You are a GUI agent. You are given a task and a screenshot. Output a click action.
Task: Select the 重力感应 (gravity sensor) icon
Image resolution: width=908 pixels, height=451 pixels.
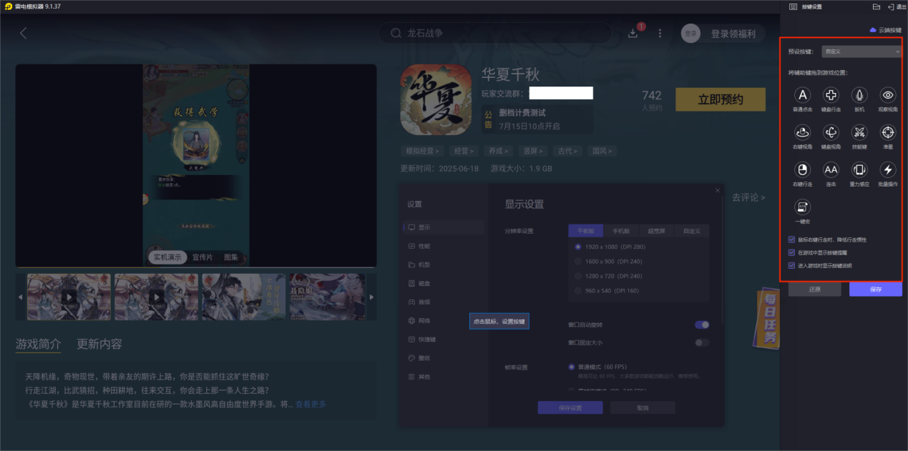click(859, 169)
